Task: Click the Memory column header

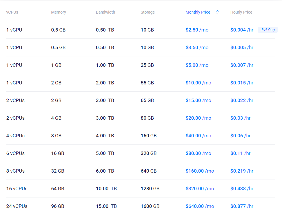Action: (x=59, y=12)
